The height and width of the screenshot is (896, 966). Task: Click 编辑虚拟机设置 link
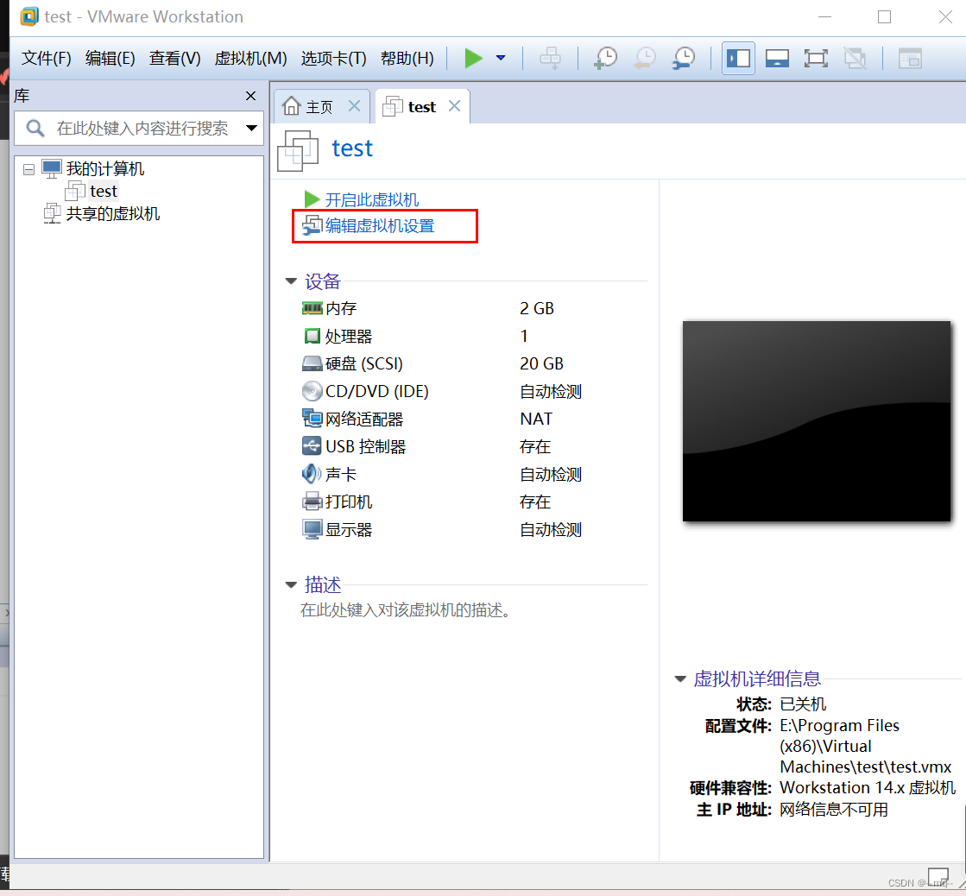click(x=380, y=226)
